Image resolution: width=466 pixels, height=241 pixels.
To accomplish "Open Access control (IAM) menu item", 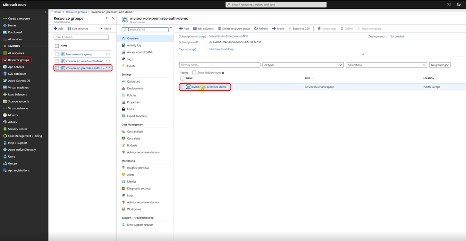I will pos(139,52).
